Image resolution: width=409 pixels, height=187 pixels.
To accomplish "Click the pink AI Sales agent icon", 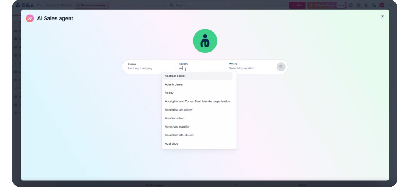I will [30, 18].
